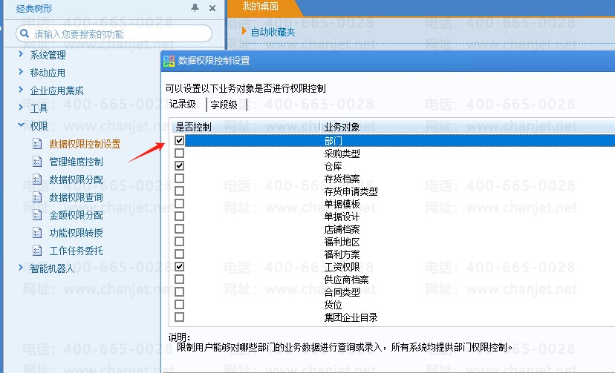Uncheck the 部门 control checkbox
Screen dimensions: 615x373
pyautogui.click(x=179, y=140)
